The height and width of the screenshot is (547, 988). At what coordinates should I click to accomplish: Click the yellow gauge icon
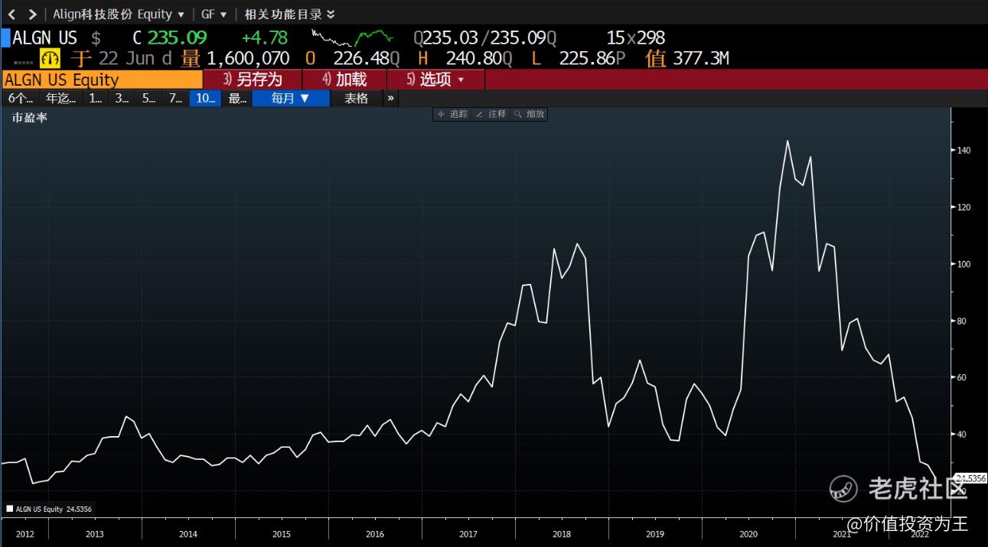pos(51,58)
